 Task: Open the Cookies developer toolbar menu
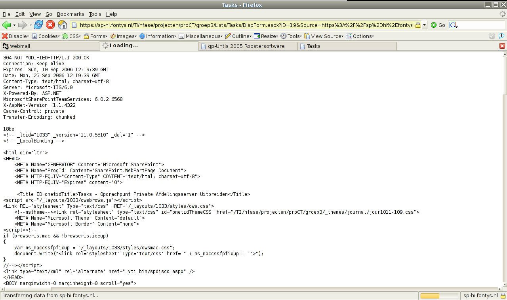click(46, 36)
